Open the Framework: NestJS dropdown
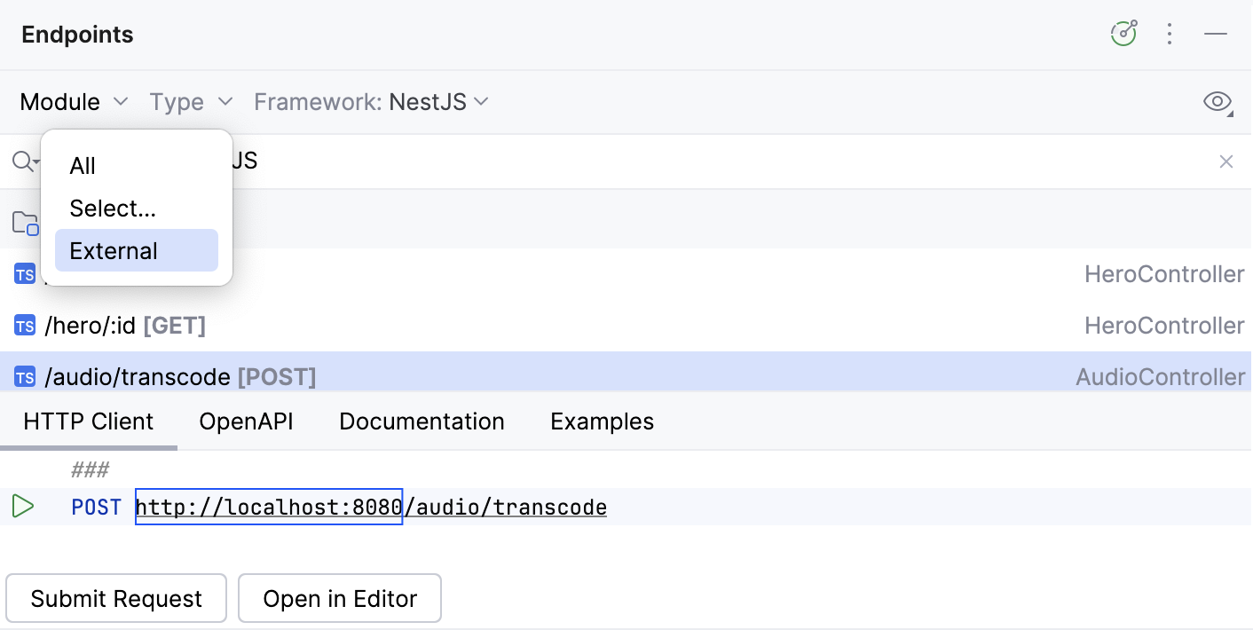 click(371, 101)
